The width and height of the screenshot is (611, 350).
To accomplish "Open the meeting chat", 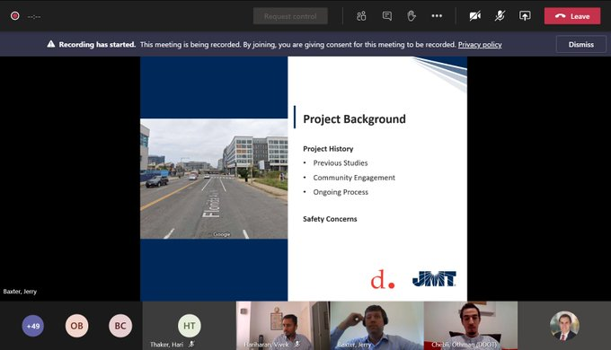I will (x=387, y=16).
